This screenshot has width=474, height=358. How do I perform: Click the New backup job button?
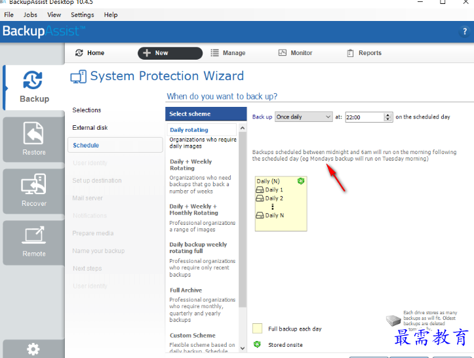[x=170, y=53]
